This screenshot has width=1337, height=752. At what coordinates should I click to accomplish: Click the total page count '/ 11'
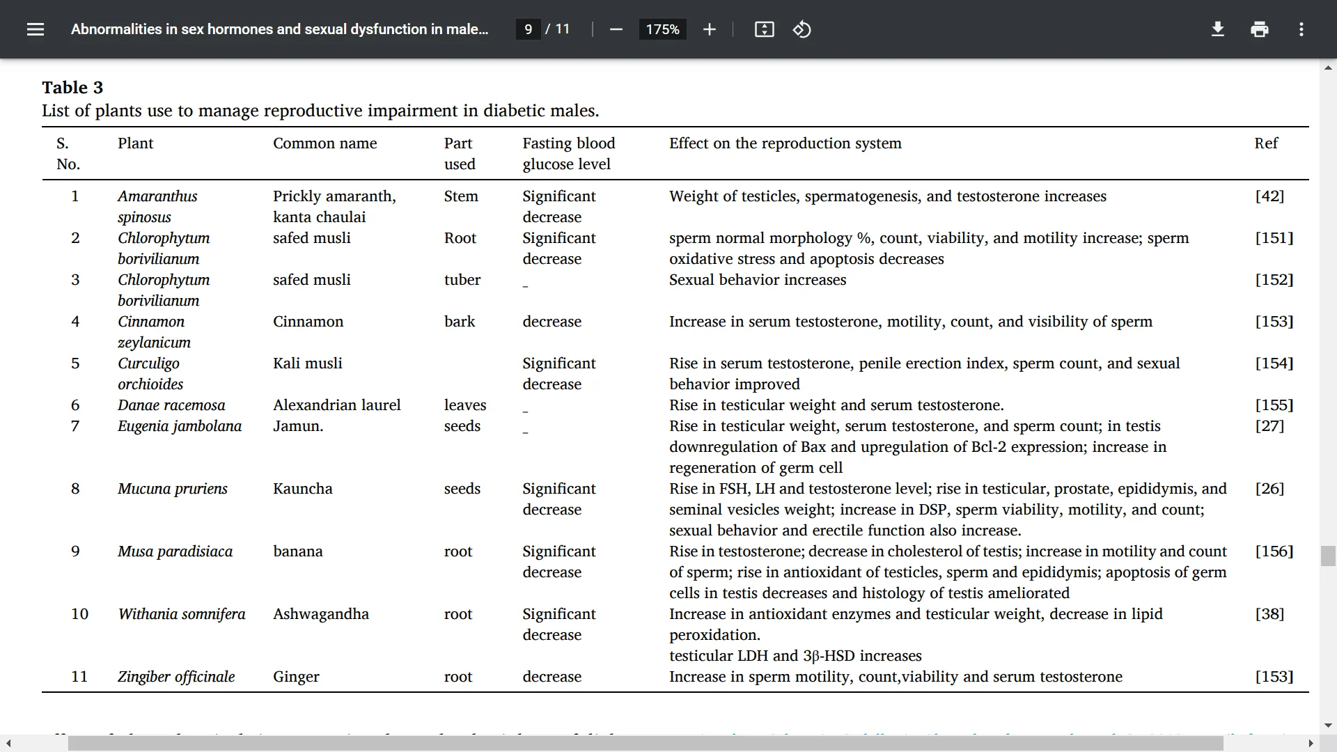[x=557, y=29]
